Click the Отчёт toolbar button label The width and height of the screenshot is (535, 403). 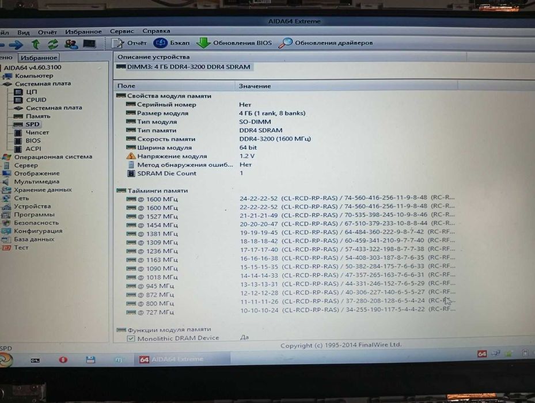[x=137, y=43]
